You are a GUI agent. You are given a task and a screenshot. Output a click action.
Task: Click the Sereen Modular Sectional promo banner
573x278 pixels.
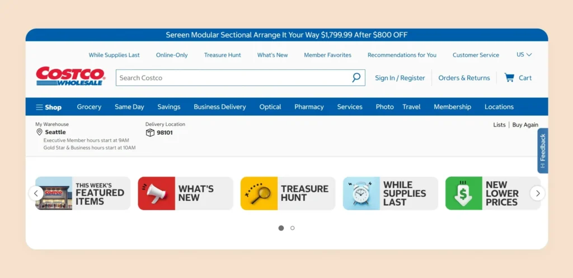coord(286,35)
